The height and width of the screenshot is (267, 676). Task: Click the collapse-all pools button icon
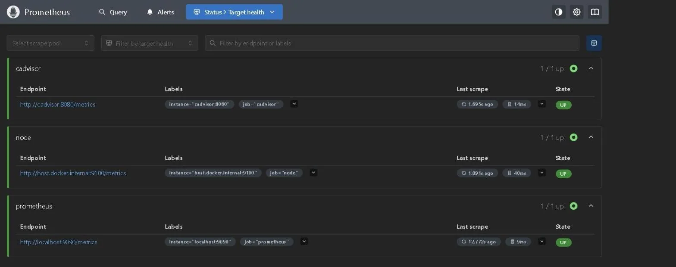pyautogui.click(x=594, y=43)
